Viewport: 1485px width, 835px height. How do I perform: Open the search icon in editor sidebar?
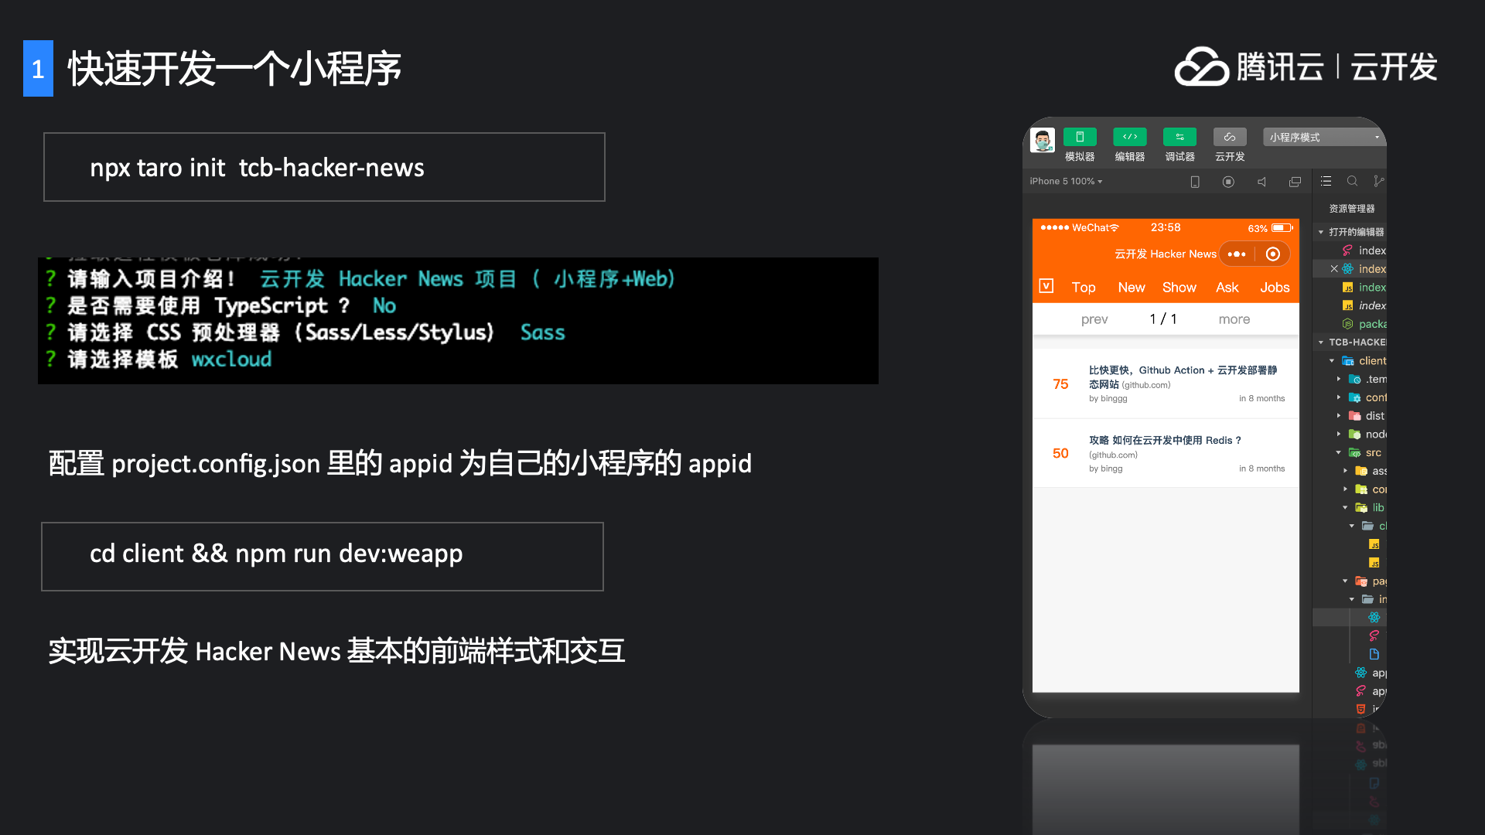pyautogui.click(x=1352, y=181)
